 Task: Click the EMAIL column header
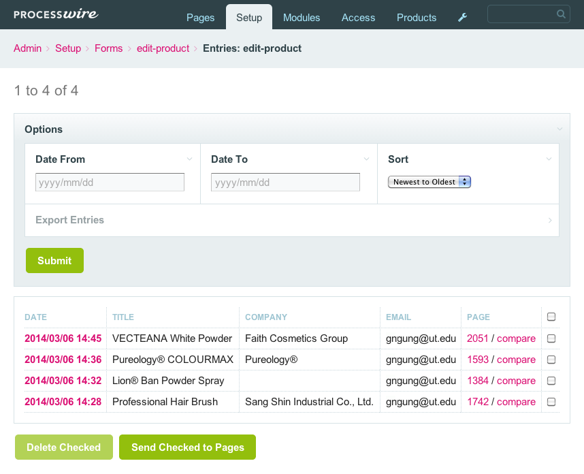point(398,317)
